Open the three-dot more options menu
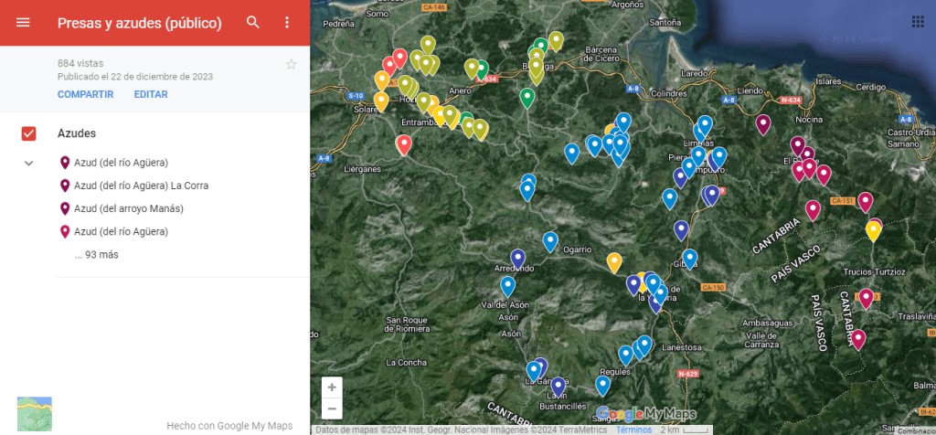The image size is (936, 435). point(287,23)
